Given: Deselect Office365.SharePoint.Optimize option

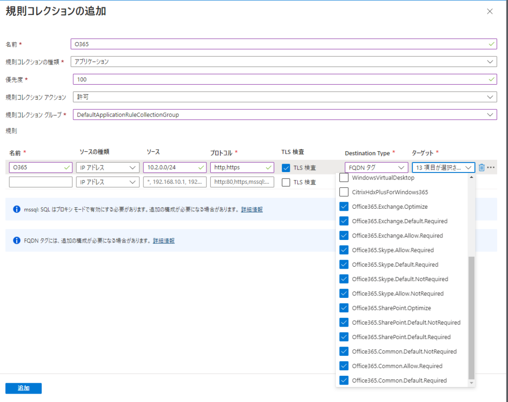Looking at the screenshot, I should point(344,308).
